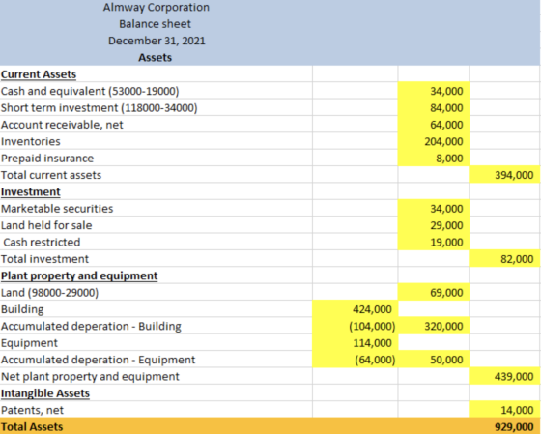The width and height of the screenshot is (541, 434).
Task: Click the Land value 69,000 cell
Action: [x=434, y=293]
